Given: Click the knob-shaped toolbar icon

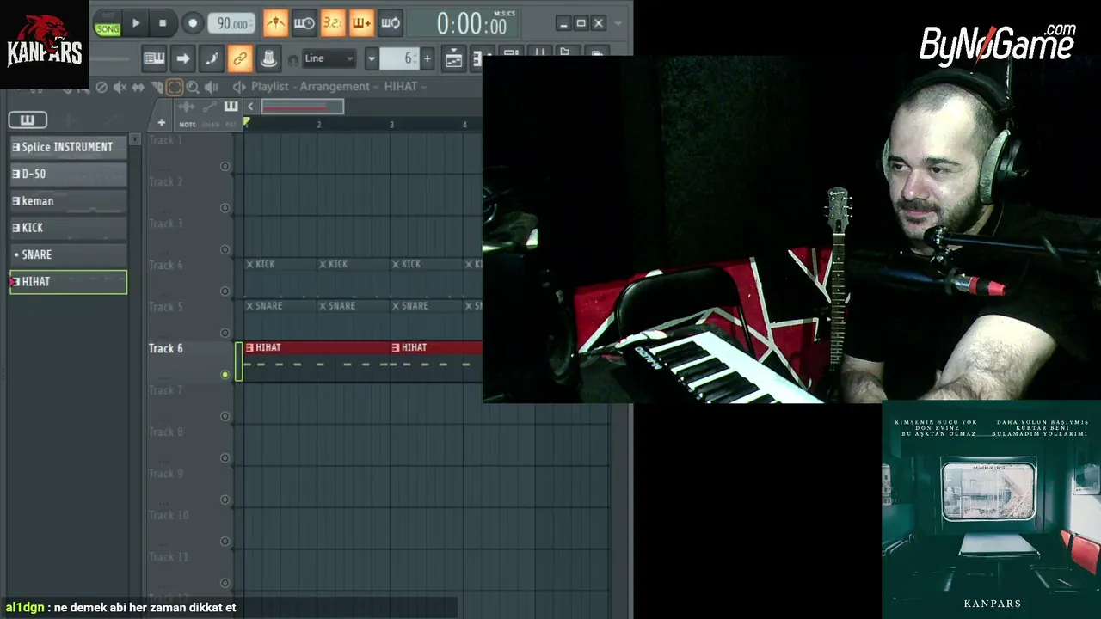Looking at the screenshot, I should (268, 58).
